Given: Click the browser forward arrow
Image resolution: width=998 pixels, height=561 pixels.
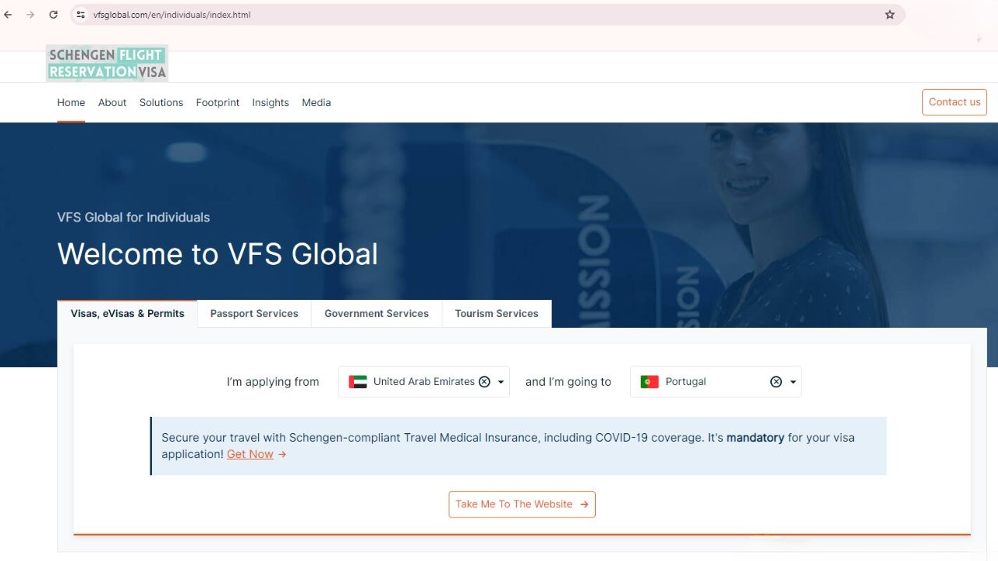Looking at the screenshot, I should (x=30, y=15).
